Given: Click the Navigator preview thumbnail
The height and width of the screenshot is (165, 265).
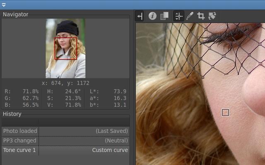Looking at the screenshot, I should tap(65, 48).
